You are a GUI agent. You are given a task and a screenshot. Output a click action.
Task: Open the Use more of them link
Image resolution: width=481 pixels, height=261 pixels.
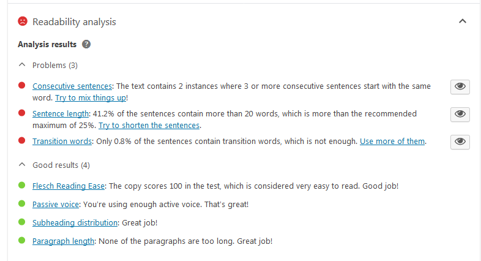(392, 142)
